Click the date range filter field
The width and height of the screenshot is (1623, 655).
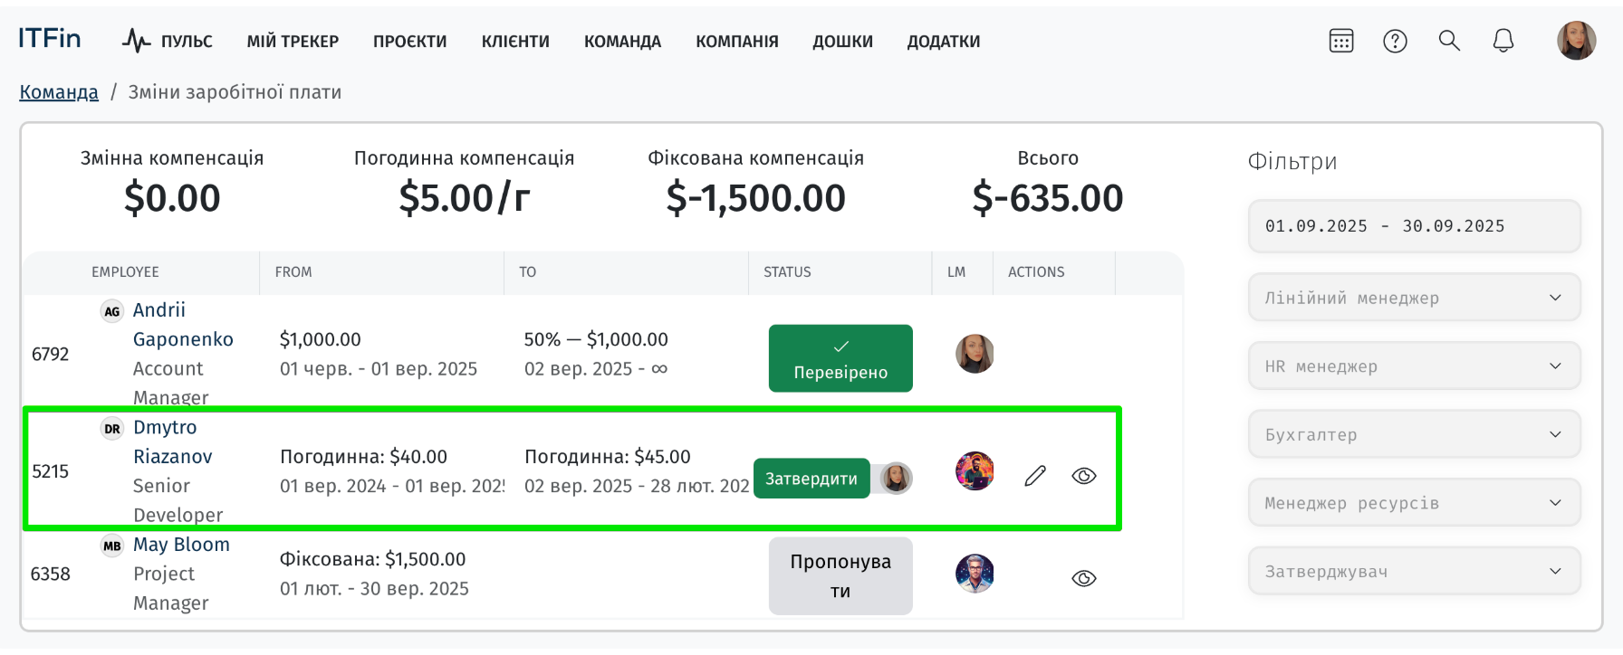pyautogui.click(x=1415, y=226)
